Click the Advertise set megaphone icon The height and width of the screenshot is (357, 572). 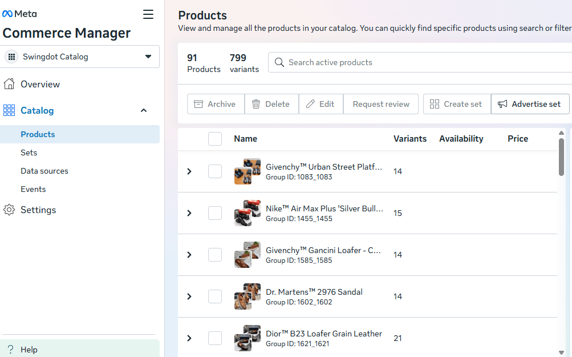[502, 104]
